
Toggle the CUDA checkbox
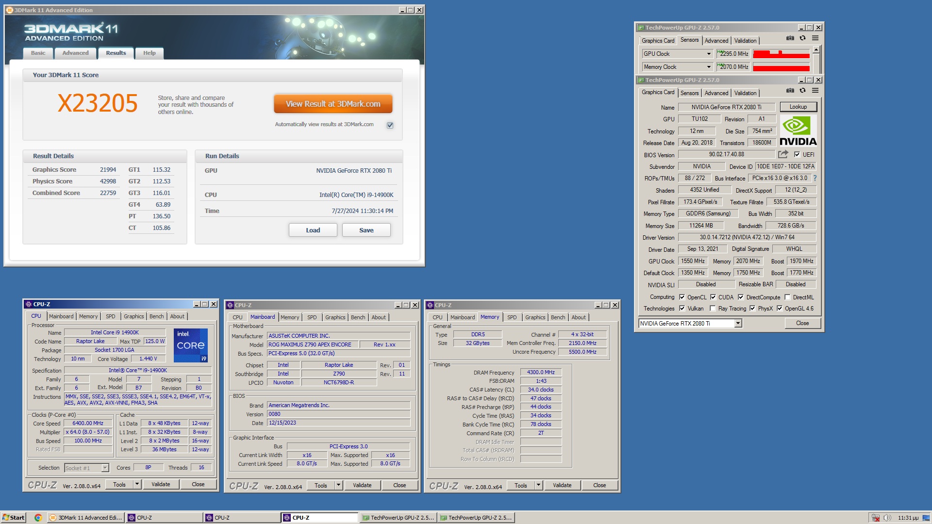click(713, 297)
